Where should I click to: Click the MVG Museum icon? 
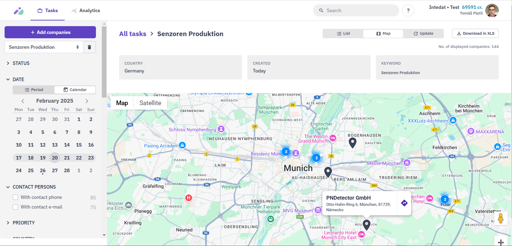click(x=318, y=210)
